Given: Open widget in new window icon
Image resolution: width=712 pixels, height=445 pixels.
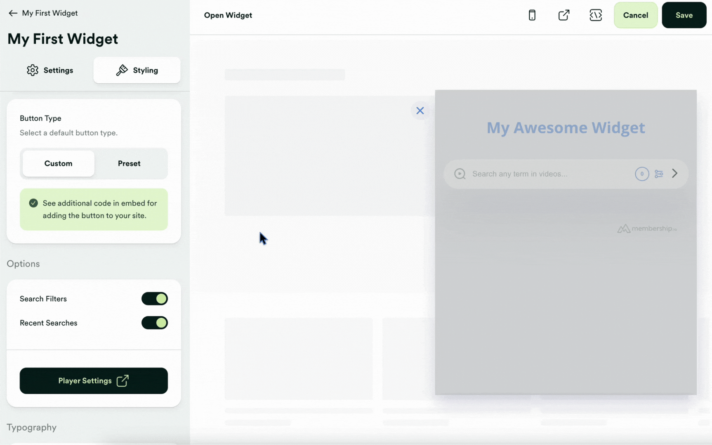Looking at the screenshot, I should [x=563, y=15].
